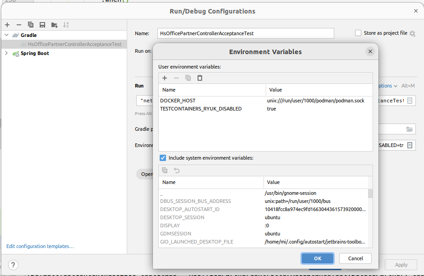The width and height of the screenshot is (424, 276).
Task: Click the 'true' value cell
Action: (272, 109)
